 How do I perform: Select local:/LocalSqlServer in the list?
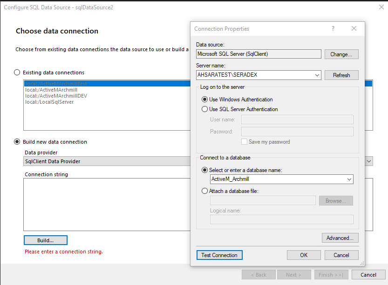coord(49,102)
